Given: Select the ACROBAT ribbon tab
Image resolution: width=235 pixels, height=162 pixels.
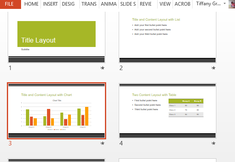Looking at the screenshot, I should pyautogui.click(x=182, y=4).
